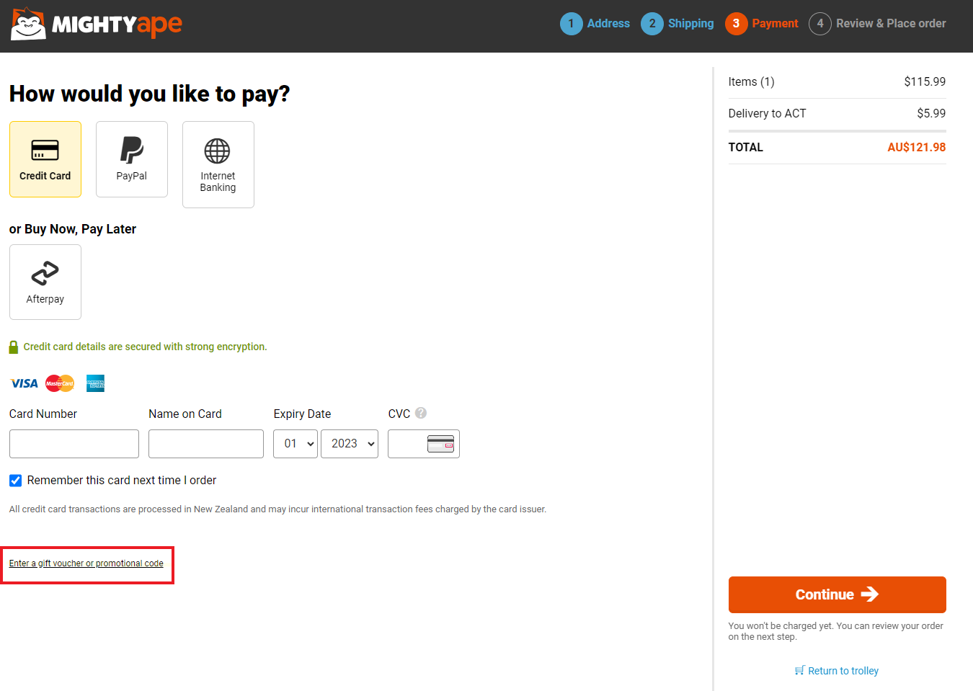This screenshot has height=691, width=973.
Task: Focus the CVC input field
Action: pyautogui.click(x=424, y=444)
